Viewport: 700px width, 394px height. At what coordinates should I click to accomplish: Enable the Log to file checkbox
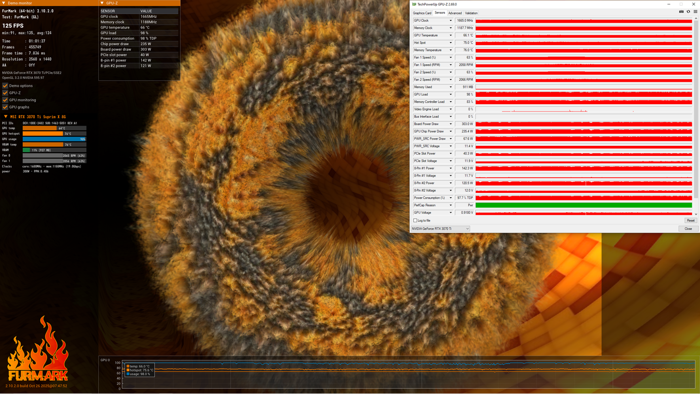coord(415,221)
